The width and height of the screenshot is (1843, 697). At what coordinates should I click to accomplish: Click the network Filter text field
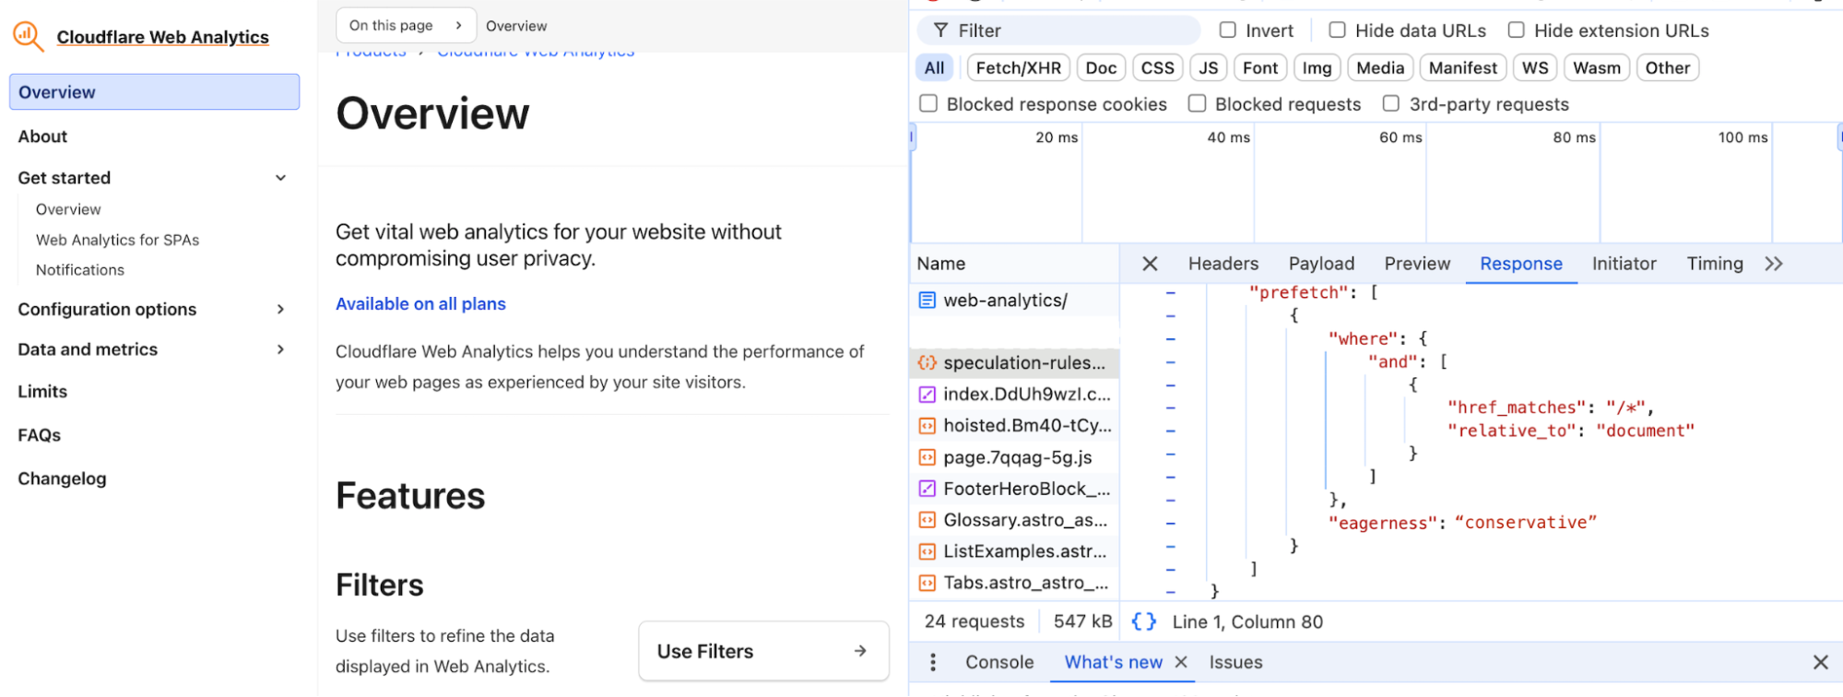[1069, 30]
